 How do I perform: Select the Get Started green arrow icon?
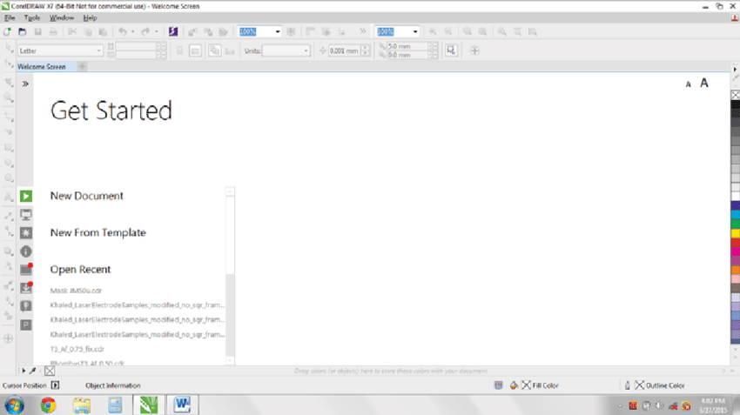point(26,196)
